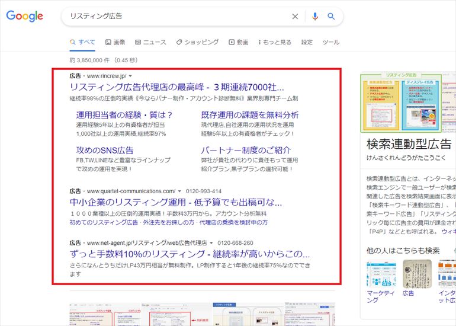Open ad titled 中小企業のリスティング運用
The image size is (456, 326).
coord(176,202)
